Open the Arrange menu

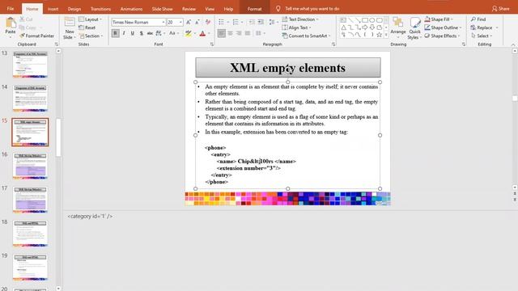397,27
